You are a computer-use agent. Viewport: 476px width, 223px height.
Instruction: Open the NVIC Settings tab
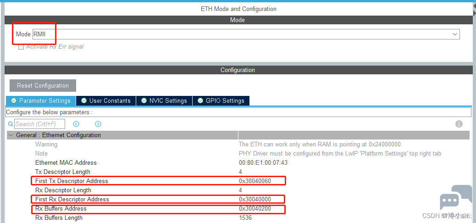[x=164, y=100]
